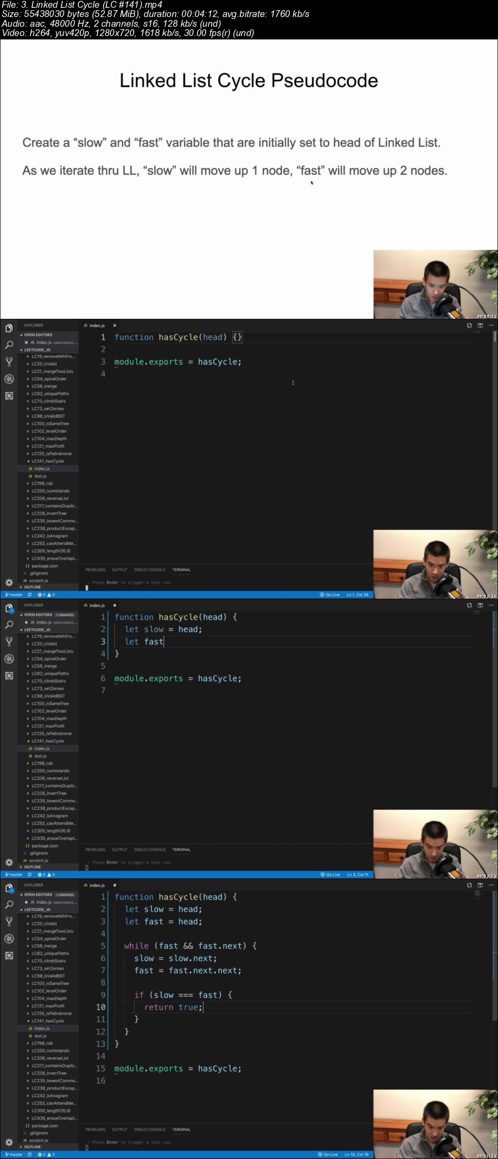Expand OUTLINE section in empty hasCycle frame

pos(49,587)
